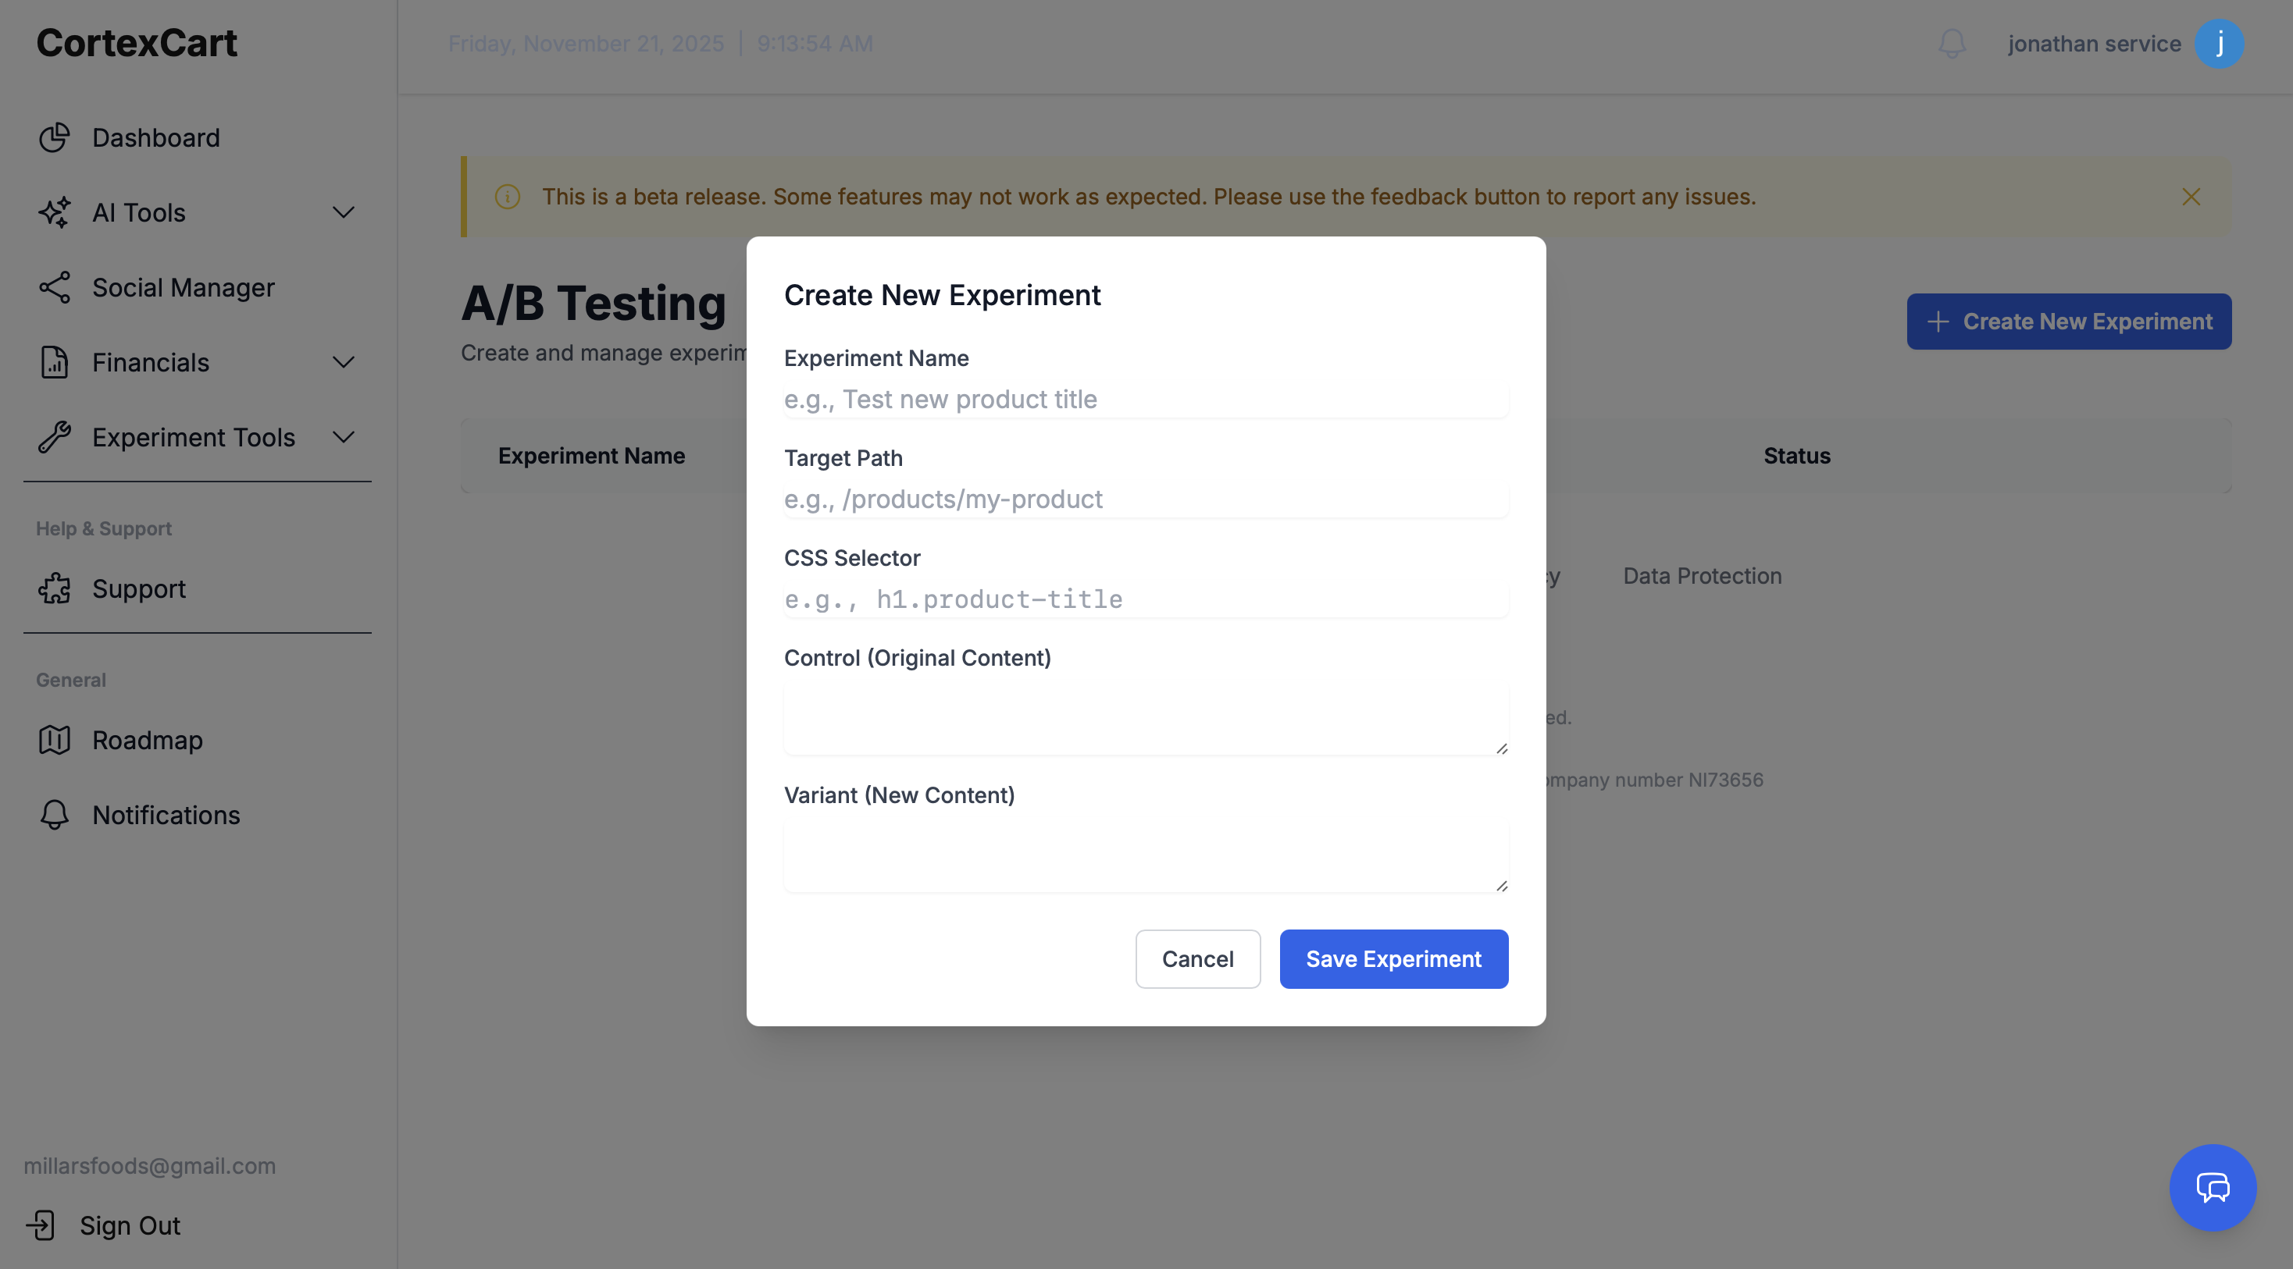
Task: Select the Dashboard pie chart icon
Action: [55, 138]
